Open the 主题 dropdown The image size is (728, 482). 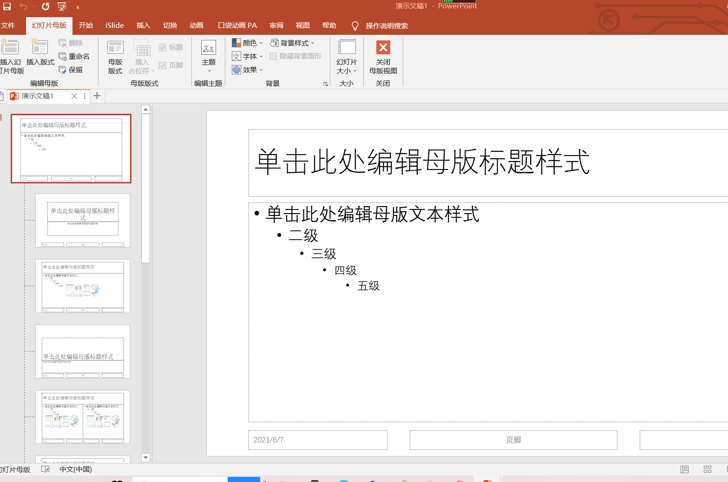coord(209,57)
